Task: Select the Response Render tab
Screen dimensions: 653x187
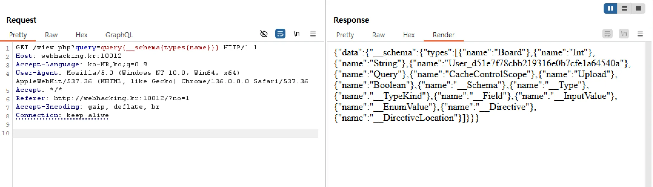Action: tap(444, 35)
